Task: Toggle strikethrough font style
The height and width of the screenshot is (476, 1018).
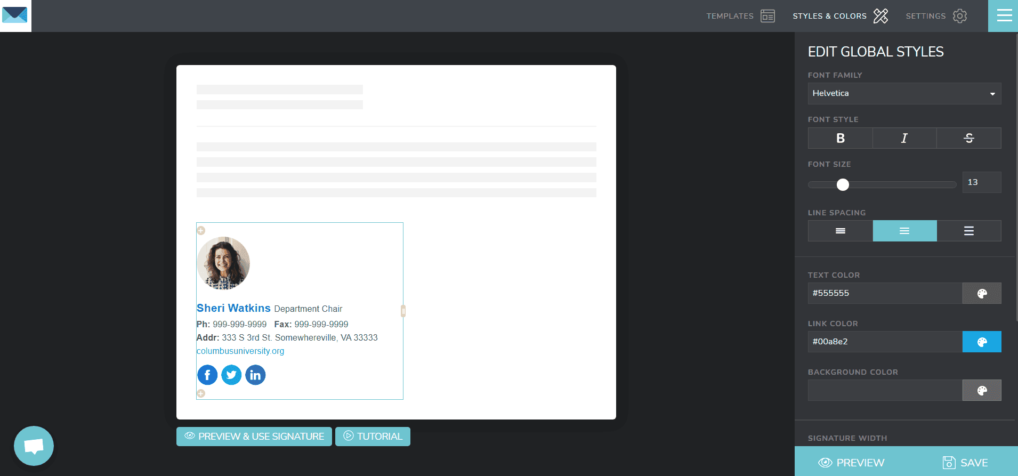Action: coord(968,138)
